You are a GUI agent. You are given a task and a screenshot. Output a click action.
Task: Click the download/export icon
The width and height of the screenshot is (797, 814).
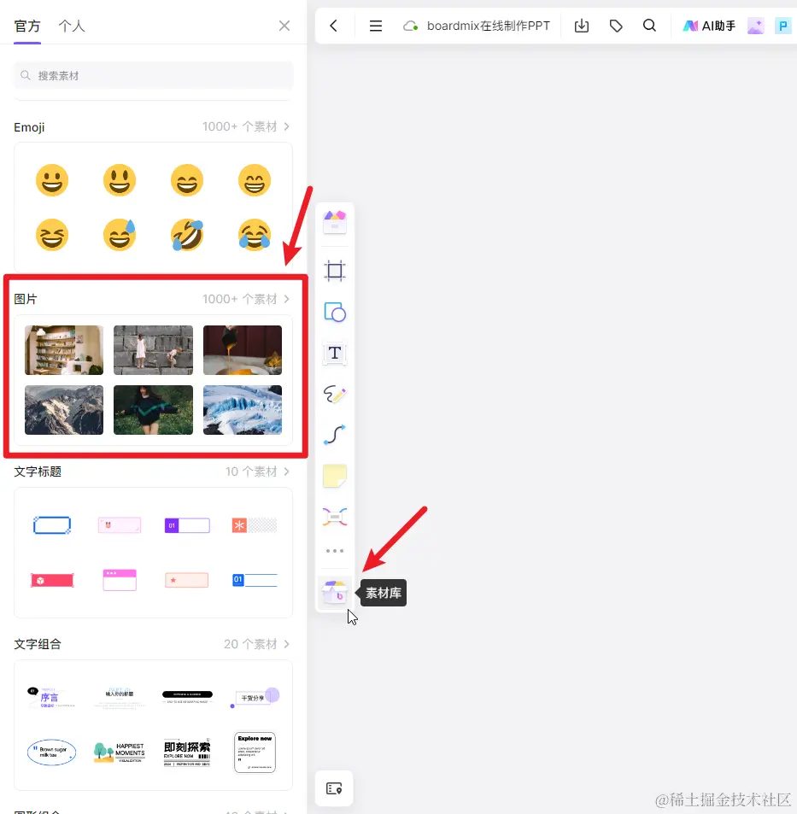coord(582,26)
